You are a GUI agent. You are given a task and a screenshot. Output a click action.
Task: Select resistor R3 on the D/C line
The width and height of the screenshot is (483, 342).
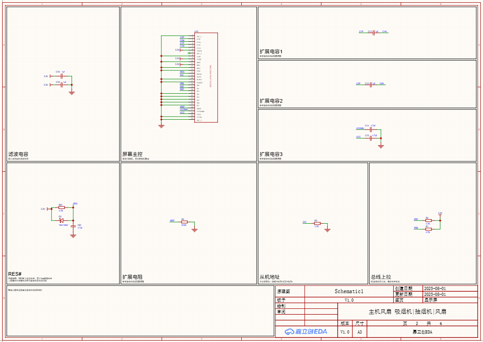coord(317,223)
